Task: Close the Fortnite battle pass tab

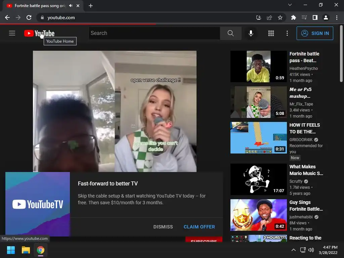Action: pyautogui.click(x=78, y=6)
